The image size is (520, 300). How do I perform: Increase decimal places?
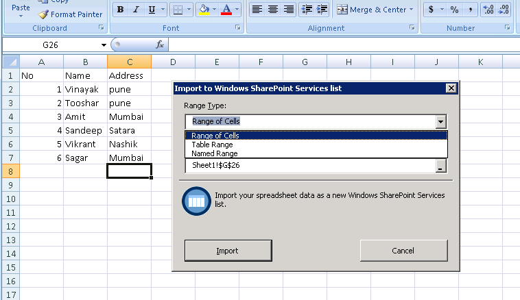(x=488, y=10)
